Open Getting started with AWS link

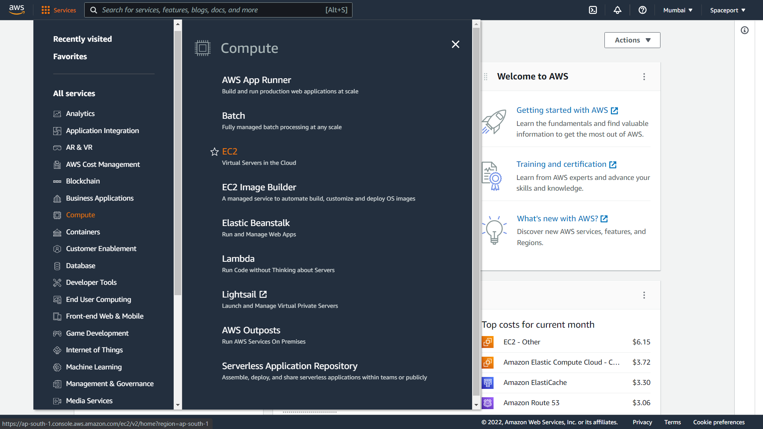[x=567, y=110]
